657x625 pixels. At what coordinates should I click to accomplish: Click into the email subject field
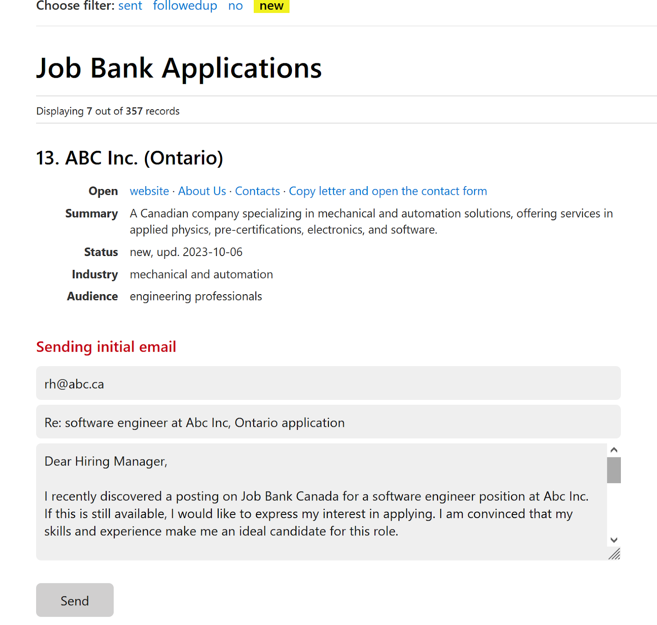[328, 422]
